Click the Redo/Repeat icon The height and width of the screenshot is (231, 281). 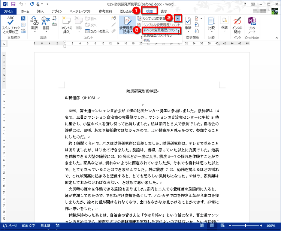[x=32, y=4]
